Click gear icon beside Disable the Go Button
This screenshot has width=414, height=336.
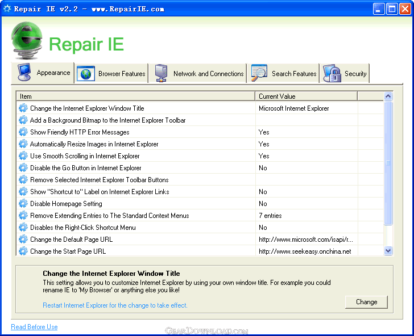coord(23,167)
